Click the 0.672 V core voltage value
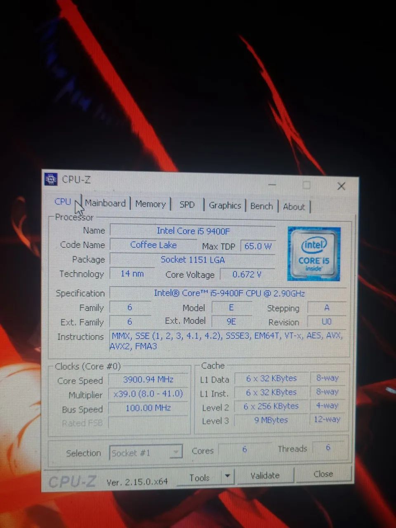The height and width of the screenshot is (528, 396). pyautogui.click(x=247, y=274)
